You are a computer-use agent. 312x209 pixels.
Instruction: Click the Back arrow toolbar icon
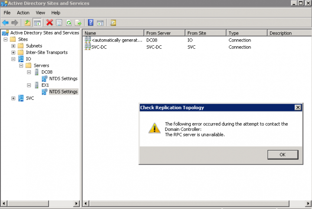5,23
